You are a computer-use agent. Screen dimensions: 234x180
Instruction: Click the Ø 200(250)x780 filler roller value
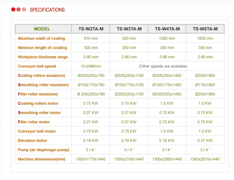(91, 94)
